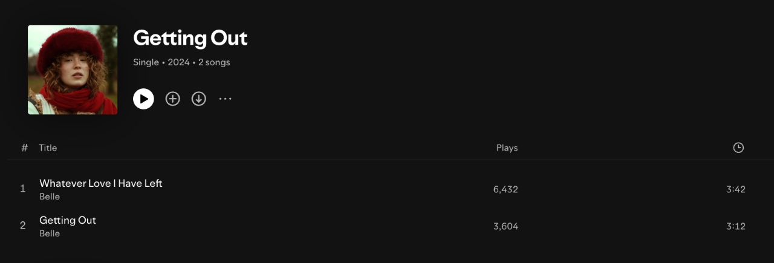Add the single to your library
Screen dimensions: 774x263
(173, 99)
